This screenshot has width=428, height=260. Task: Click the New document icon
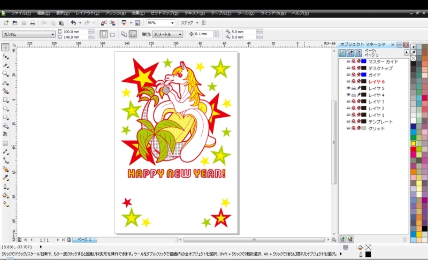coord(6,23)
